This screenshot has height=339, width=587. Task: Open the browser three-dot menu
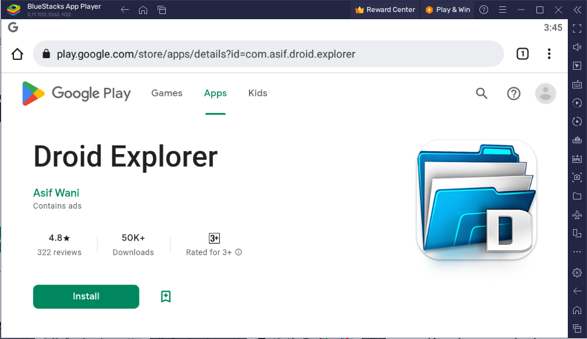549,54
